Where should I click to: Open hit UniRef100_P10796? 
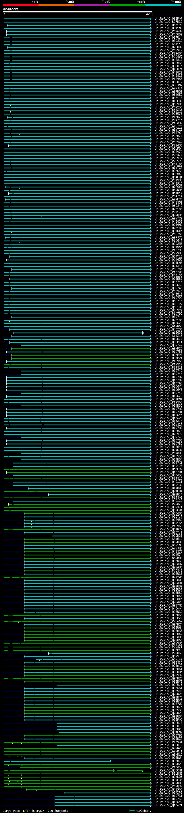point(168,272)
